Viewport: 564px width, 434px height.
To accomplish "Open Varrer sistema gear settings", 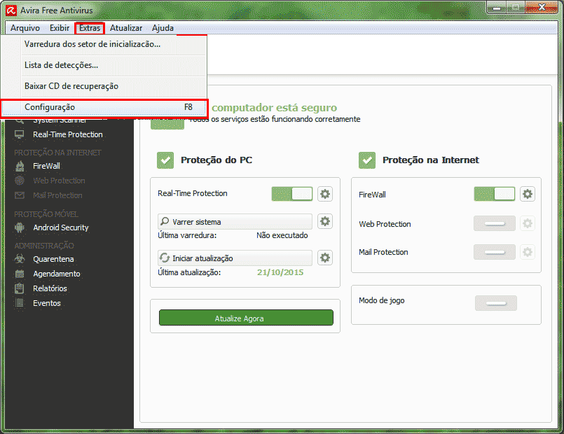I will 325,221.
